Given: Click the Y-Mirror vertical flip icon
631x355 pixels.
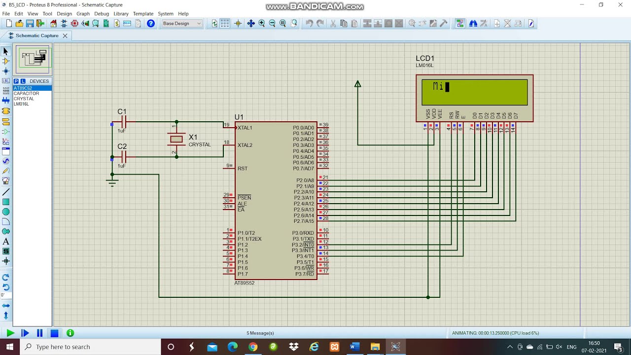Looking at the screenshot, I should coord(6,316).
